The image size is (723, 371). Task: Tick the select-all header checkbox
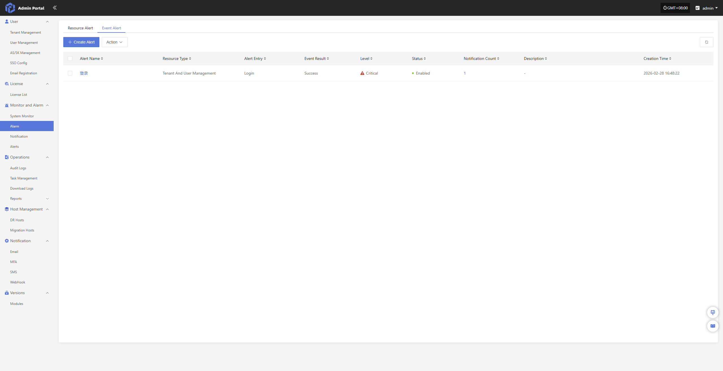click(70, 58)
